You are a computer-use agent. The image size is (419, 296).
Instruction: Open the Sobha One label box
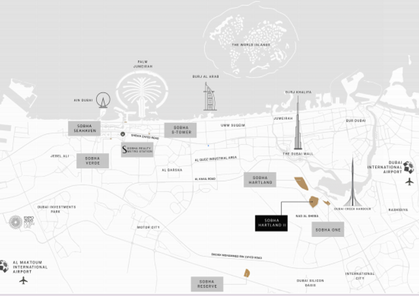tap(328, 229)
